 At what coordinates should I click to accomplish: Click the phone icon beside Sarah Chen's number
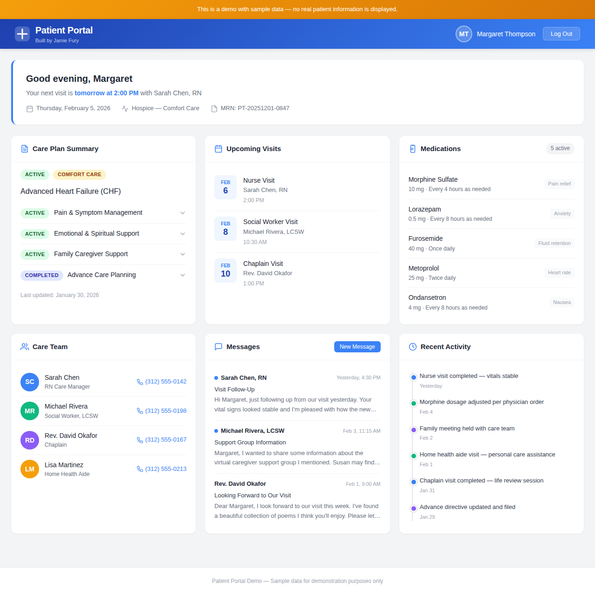[x=139, y=382]
